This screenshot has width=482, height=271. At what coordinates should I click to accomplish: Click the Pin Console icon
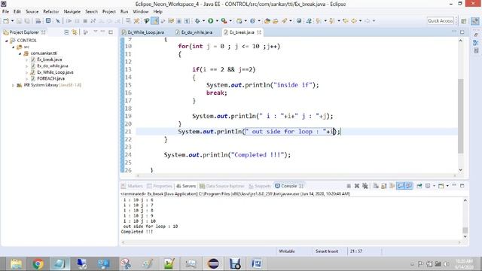(x=419, y=186)
